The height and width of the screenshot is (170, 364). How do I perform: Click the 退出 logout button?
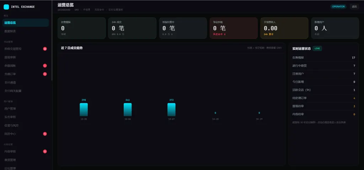click(x=354, y=6)
